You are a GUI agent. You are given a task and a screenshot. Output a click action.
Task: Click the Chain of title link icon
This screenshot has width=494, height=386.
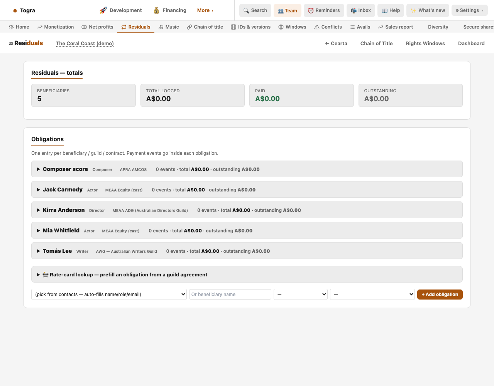(189, 27)
